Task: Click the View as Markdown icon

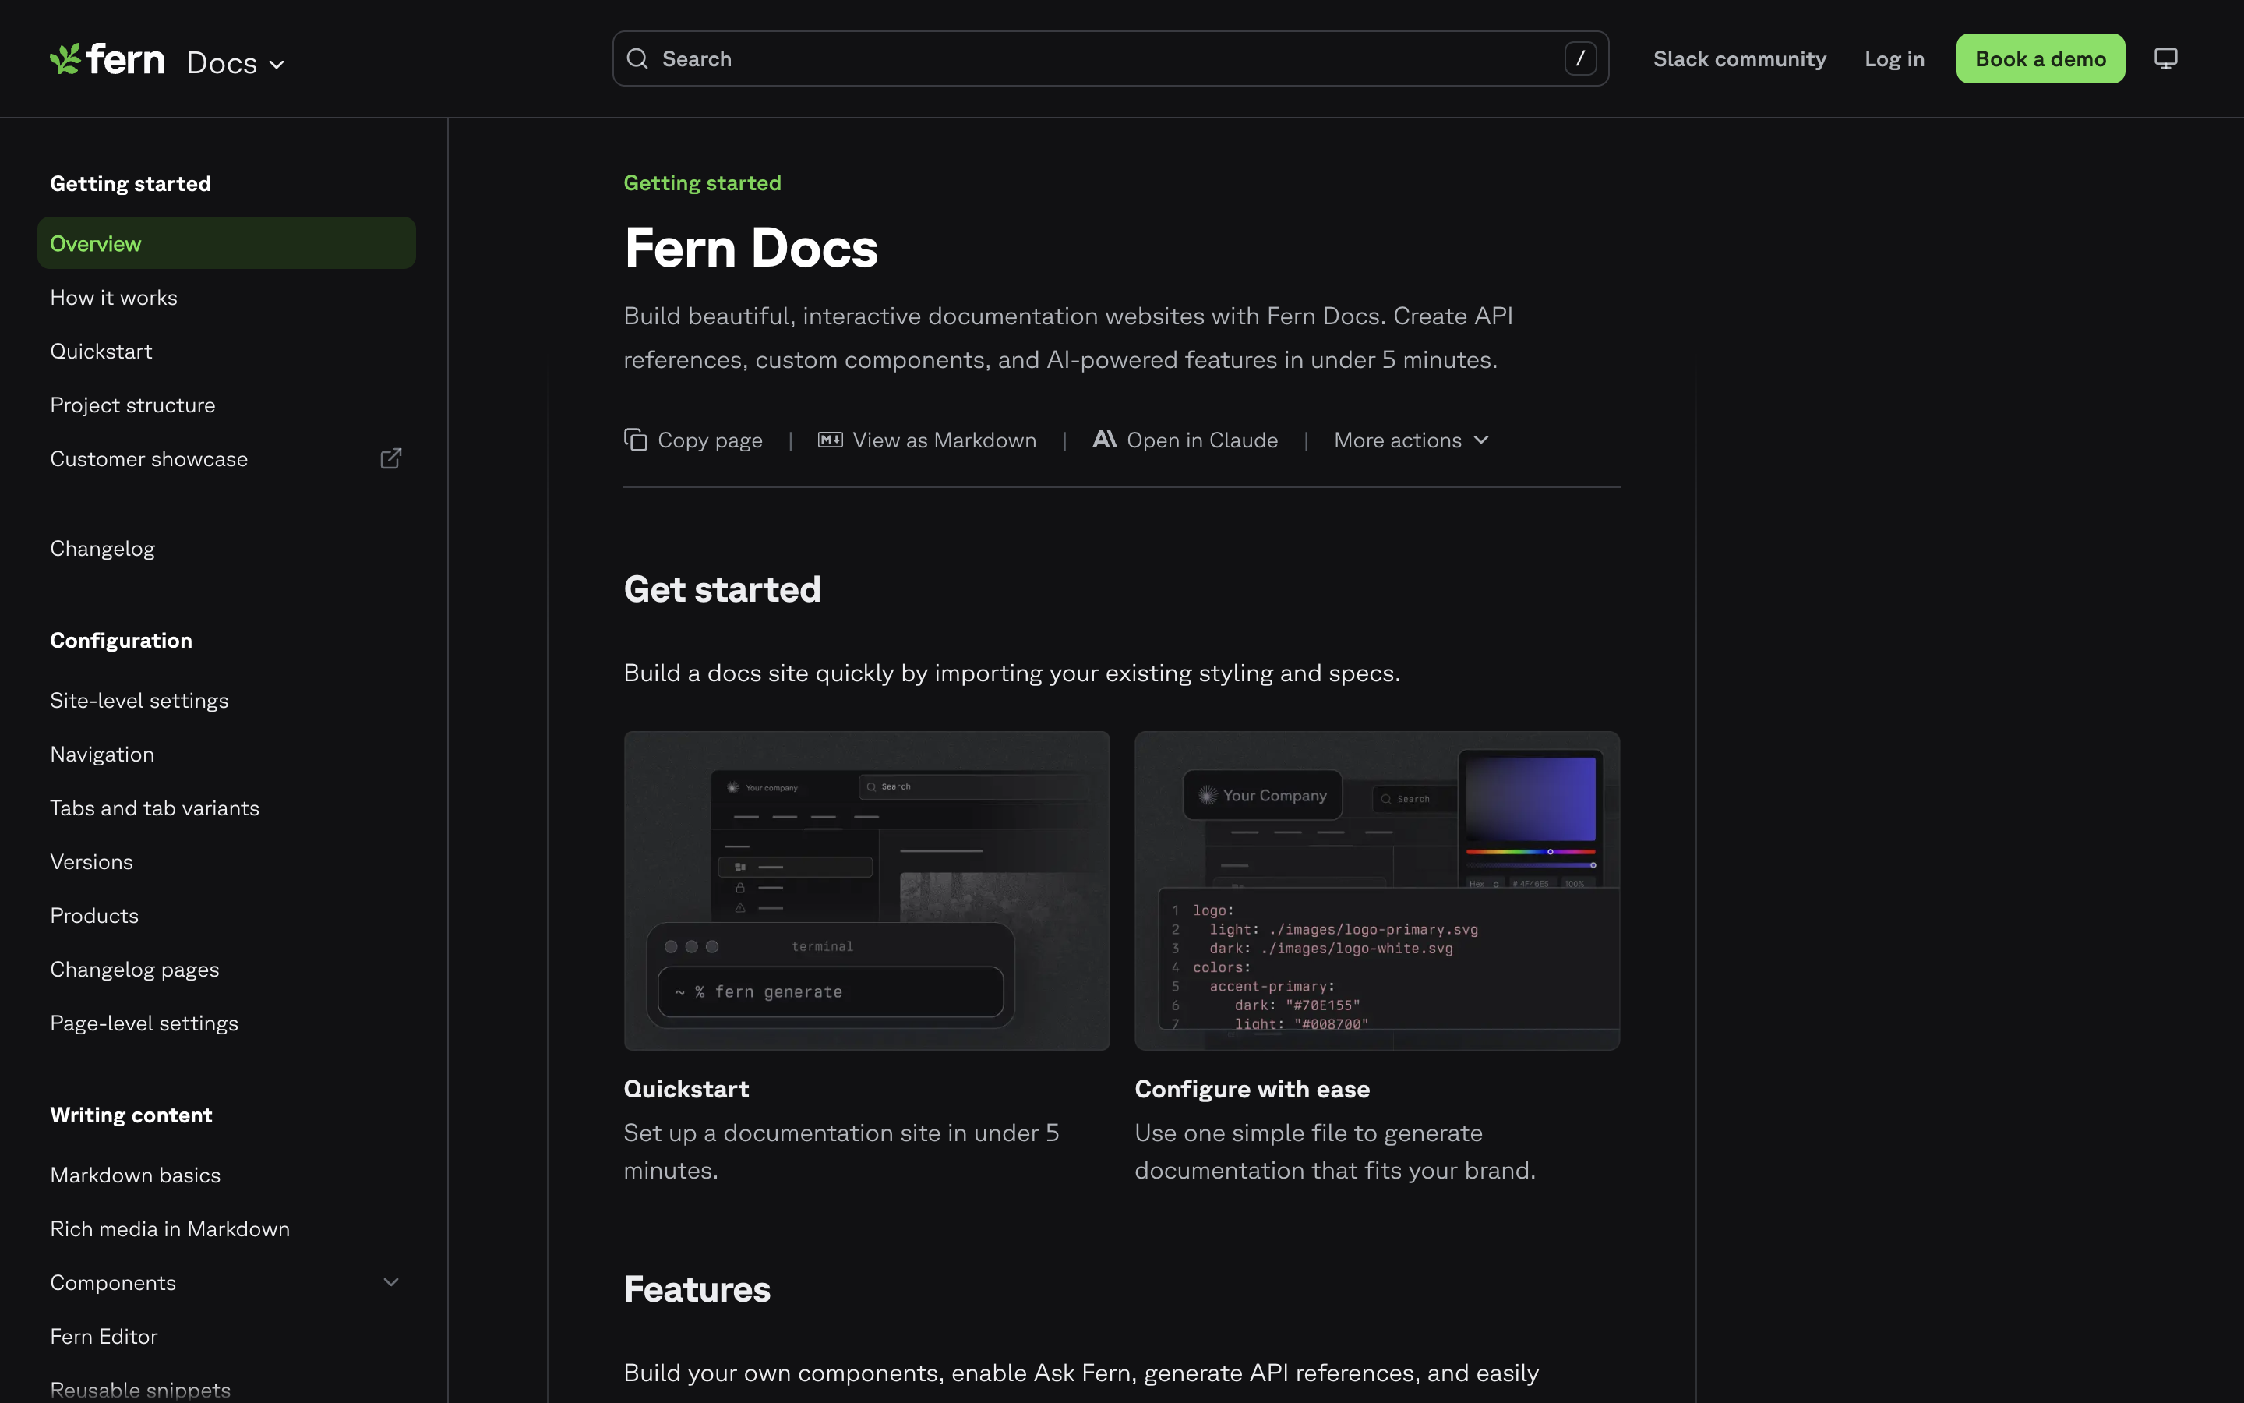Action: pos(829,439)
